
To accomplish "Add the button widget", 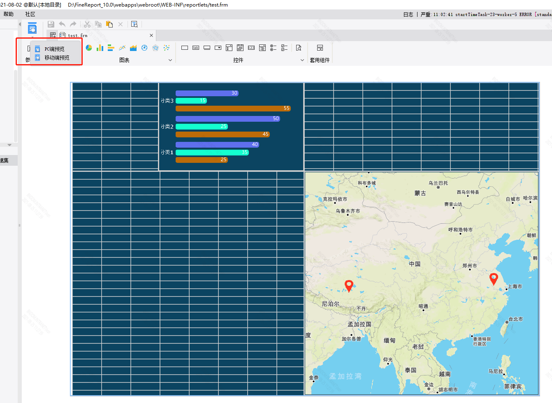I will [x=207, y=48].
